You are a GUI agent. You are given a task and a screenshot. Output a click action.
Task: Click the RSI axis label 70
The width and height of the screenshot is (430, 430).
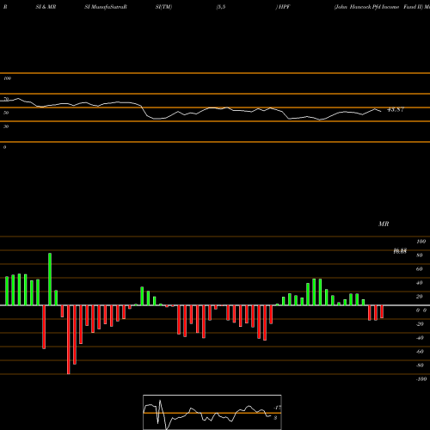[6, 99]
